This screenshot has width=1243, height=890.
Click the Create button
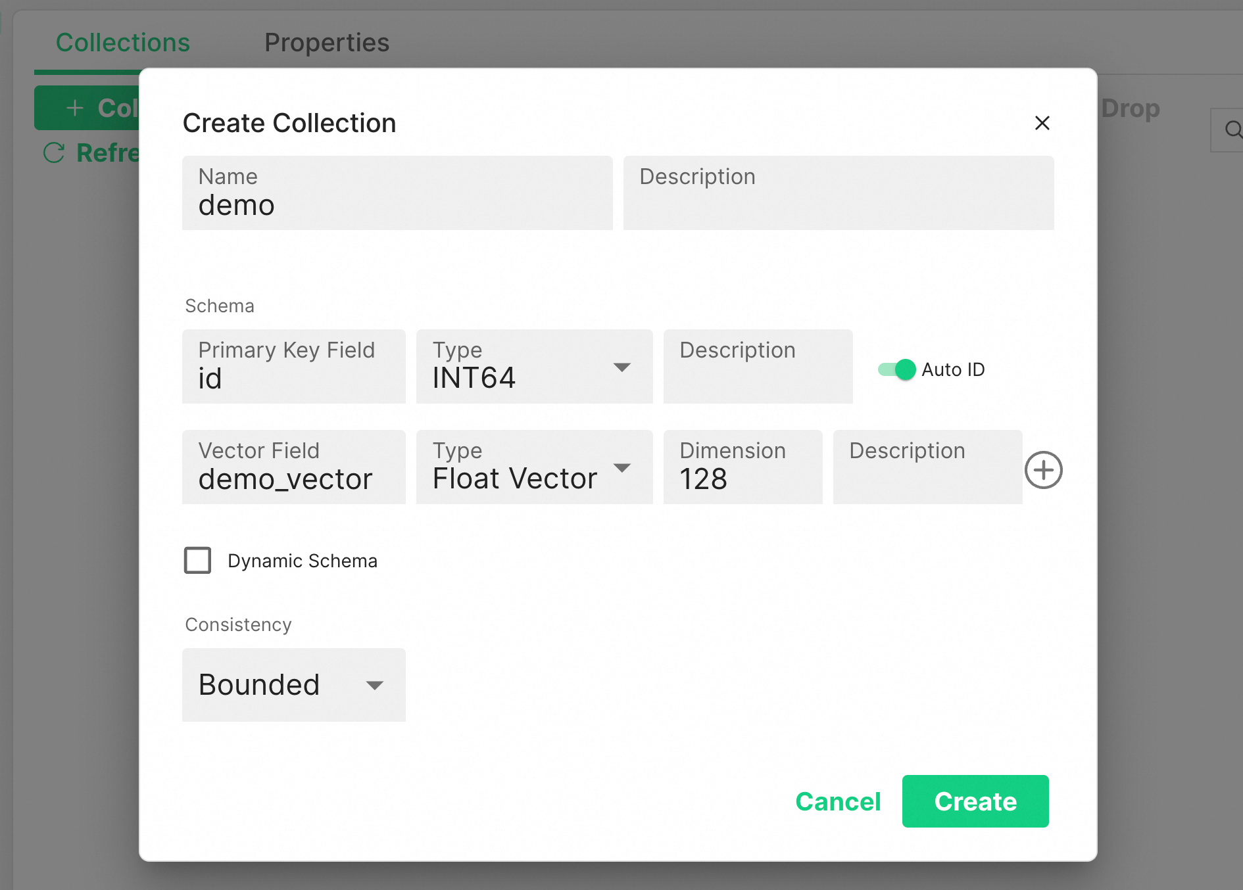(975, 801)
